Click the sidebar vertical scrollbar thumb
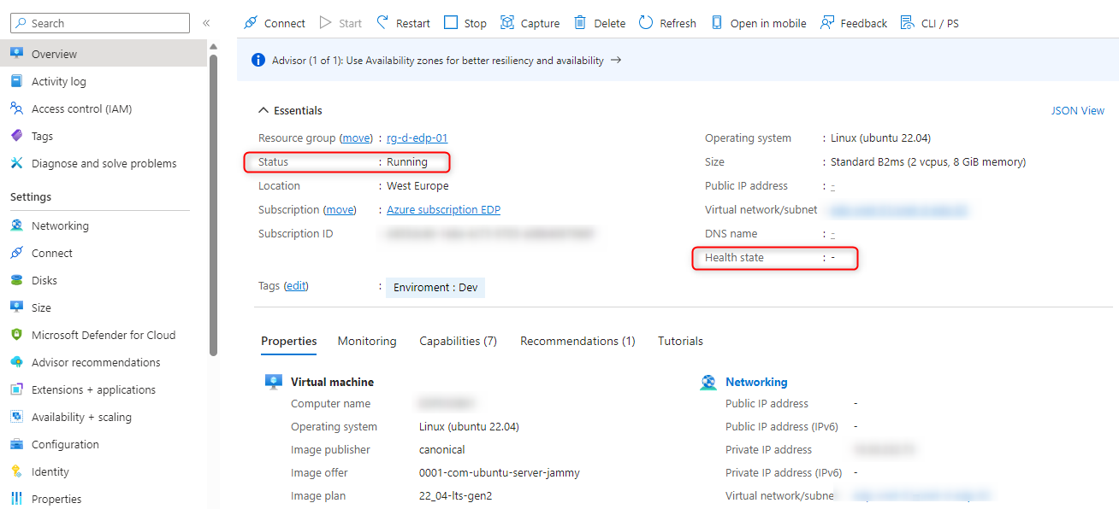Screen dimensions: 1119x509 (x=213, y=205)
